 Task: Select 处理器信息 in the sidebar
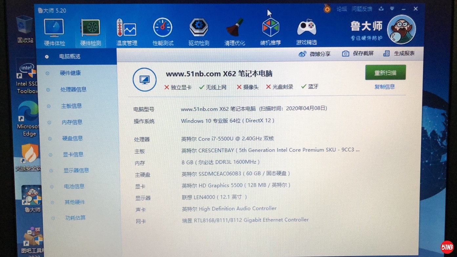tap(73, 89)
